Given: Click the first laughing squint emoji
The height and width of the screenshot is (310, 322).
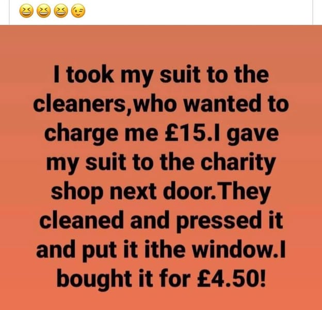Looking at the screenshot, I should tap(26, 11).
